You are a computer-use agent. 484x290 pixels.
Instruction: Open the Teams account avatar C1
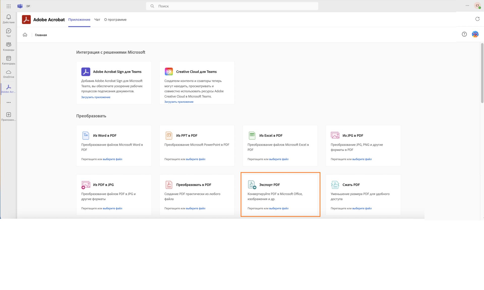point(477,6)
